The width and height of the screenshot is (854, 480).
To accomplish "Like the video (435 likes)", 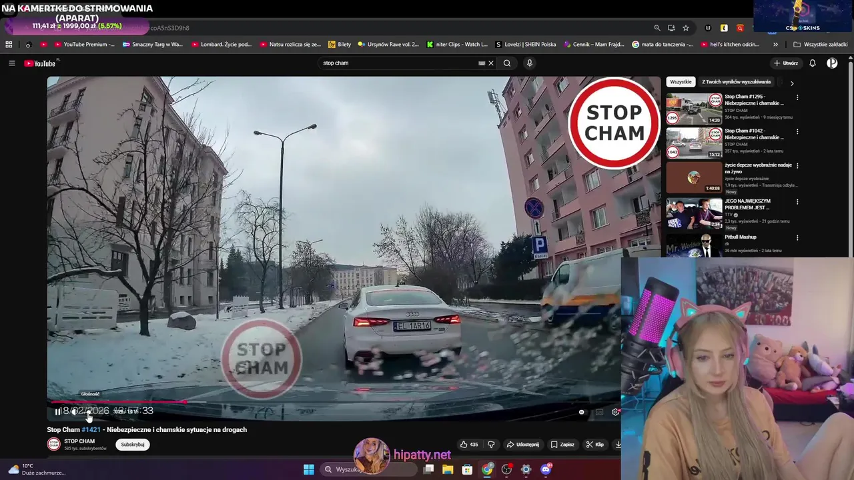I will (x=469, y=445).
